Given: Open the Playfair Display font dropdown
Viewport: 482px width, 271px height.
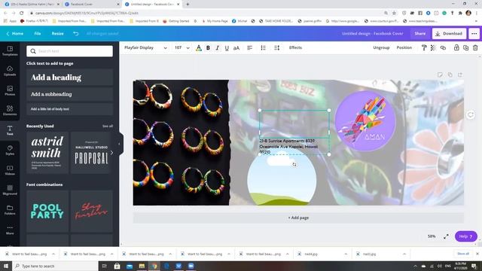Looking at the screenshot, I should coord(145,47).
